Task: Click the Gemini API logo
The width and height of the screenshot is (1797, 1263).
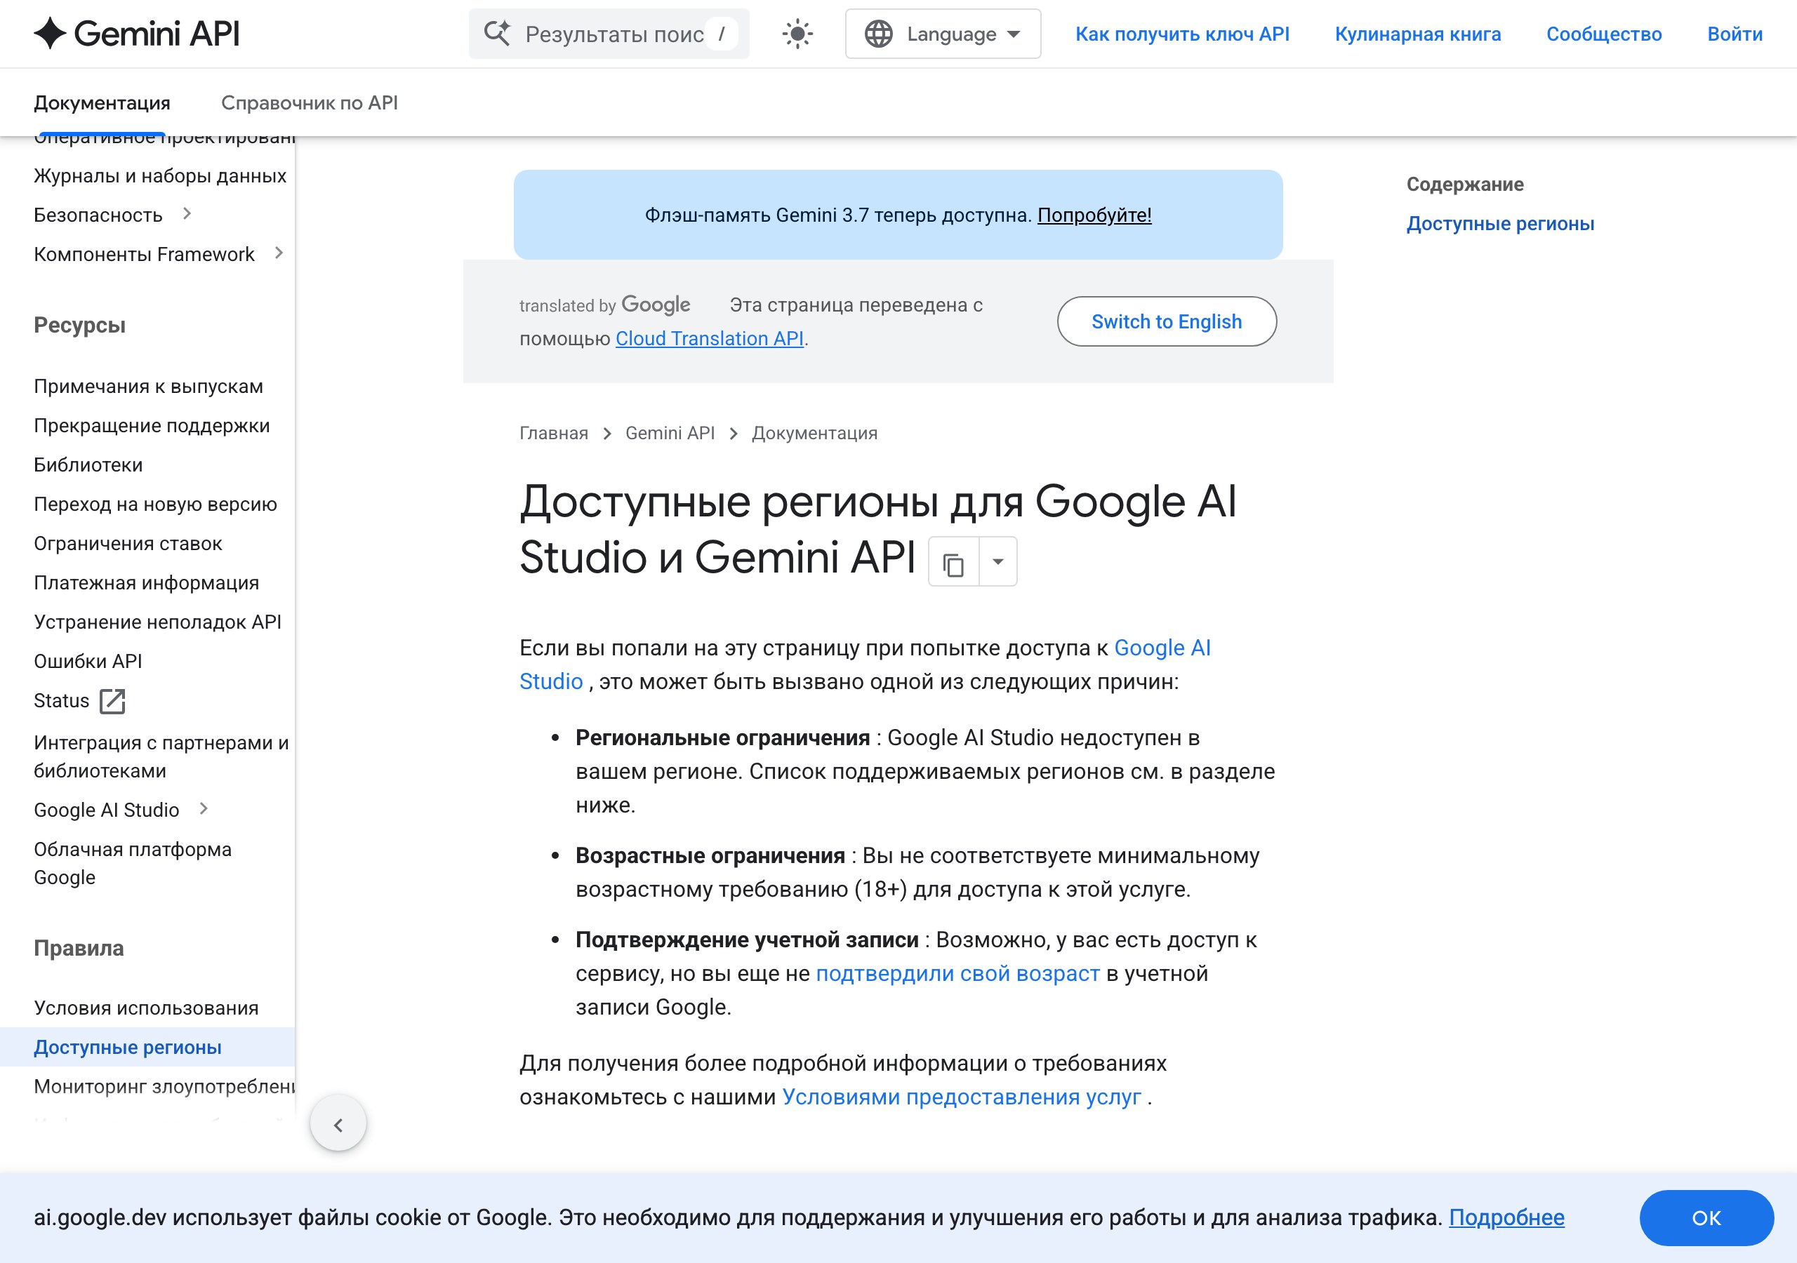Action: pyautogui.click(x=137, y=34)
